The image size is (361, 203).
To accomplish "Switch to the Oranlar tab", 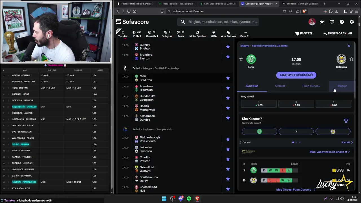I will click(280, 86).
